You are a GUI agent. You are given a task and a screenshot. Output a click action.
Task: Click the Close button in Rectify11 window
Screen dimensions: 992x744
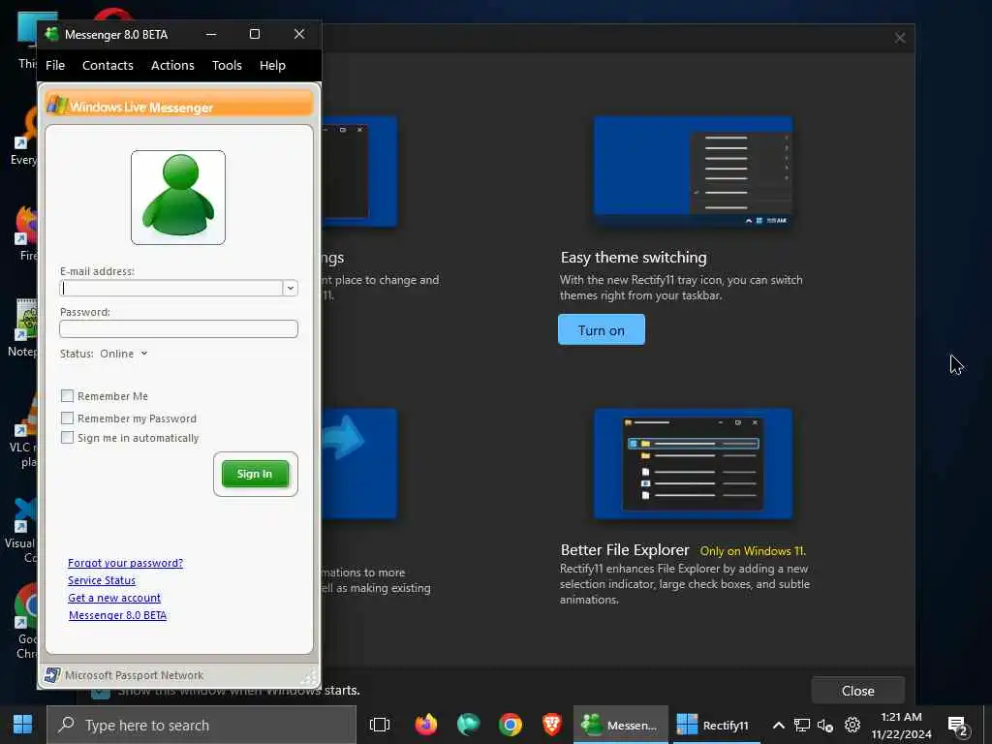click(858, 691)
